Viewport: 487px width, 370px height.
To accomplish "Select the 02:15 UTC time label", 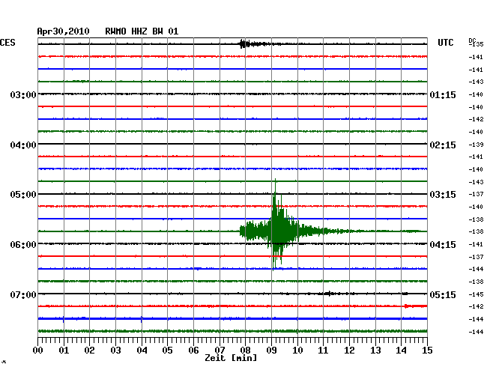I will (x=443, y=145).
